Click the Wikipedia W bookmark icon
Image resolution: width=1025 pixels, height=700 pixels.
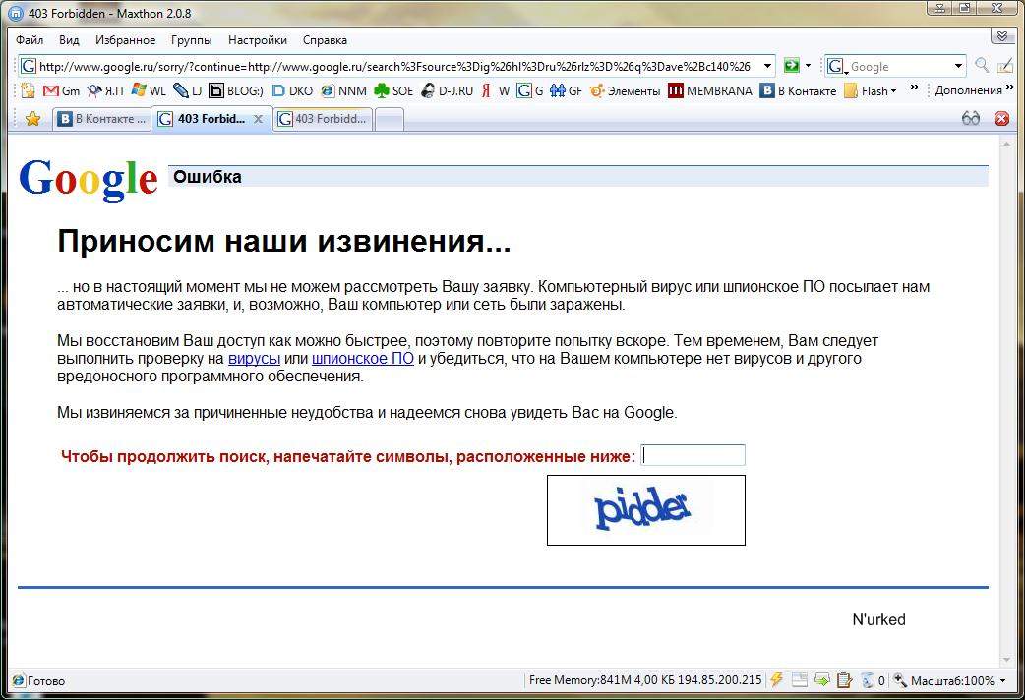[503, 90]
